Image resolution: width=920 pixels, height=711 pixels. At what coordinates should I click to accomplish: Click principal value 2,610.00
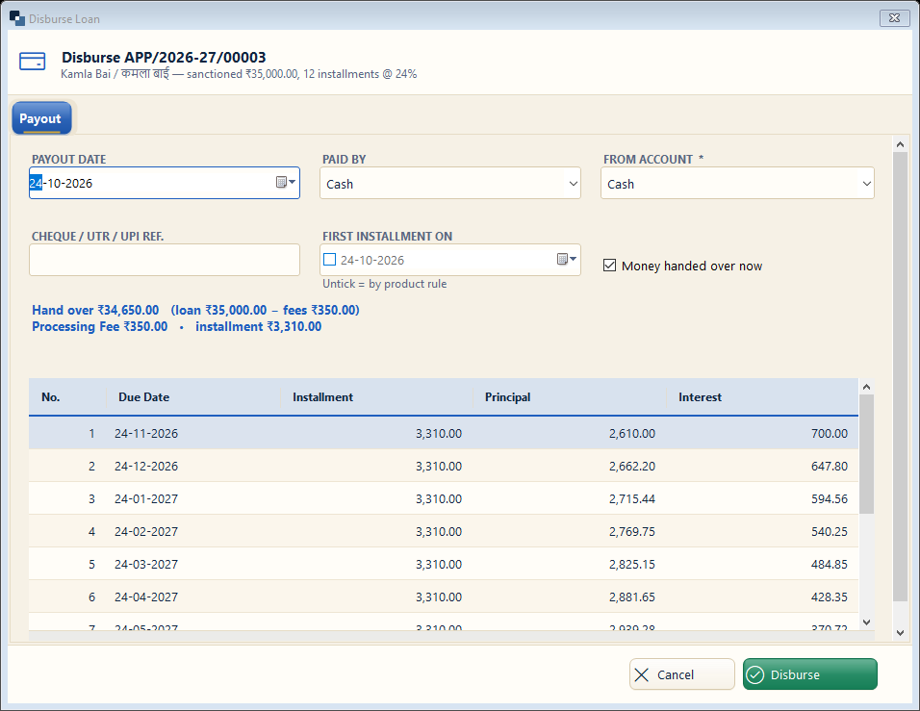632,434
